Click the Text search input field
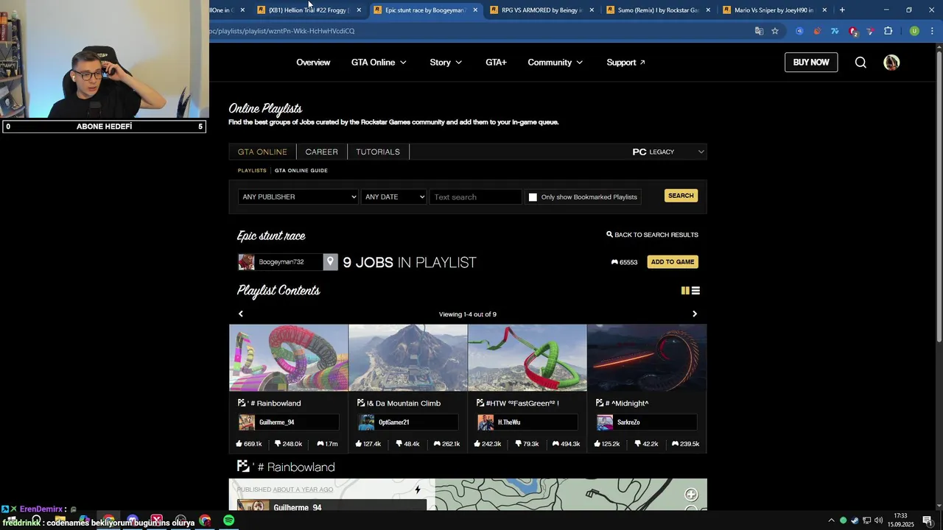Image resolution: width=943 pixels, height=530 pixels. click(x=476, y=197)
